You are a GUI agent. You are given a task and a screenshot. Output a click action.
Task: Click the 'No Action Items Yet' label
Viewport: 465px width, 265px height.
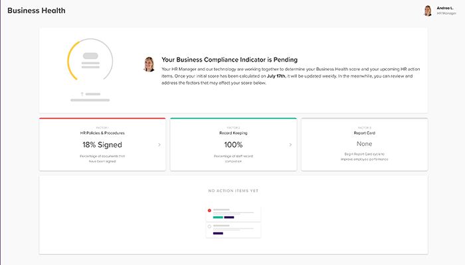pos(233,191)
